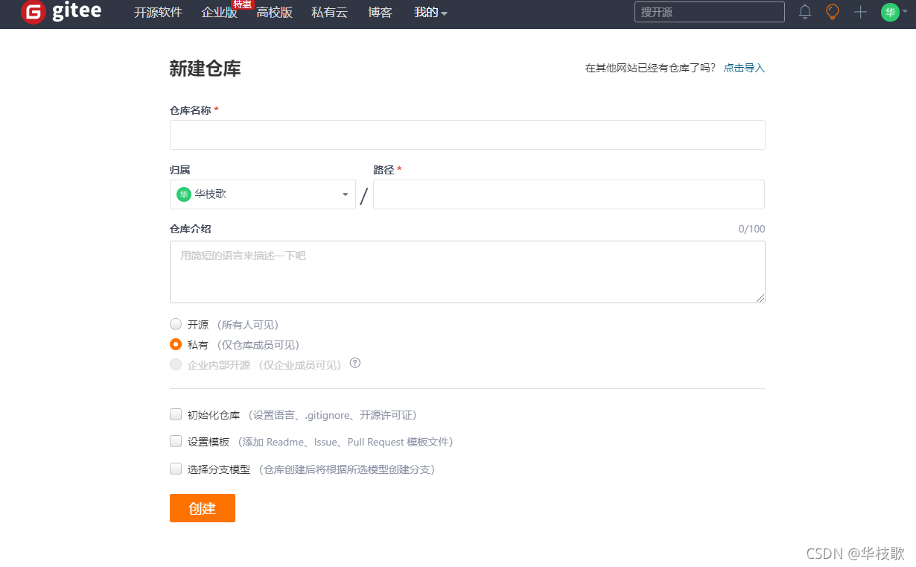Expand the 归属 owner dropdown
The image size is (916, 567).
(345, 194)
